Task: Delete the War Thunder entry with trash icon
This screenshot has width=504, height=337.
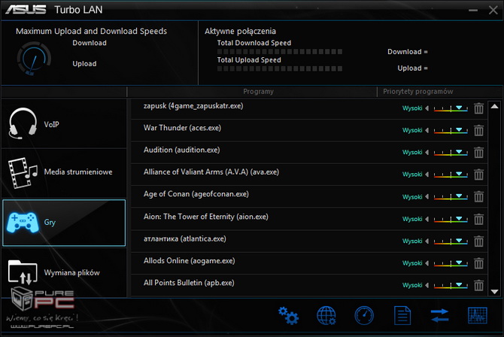Action: click(478, 130)
